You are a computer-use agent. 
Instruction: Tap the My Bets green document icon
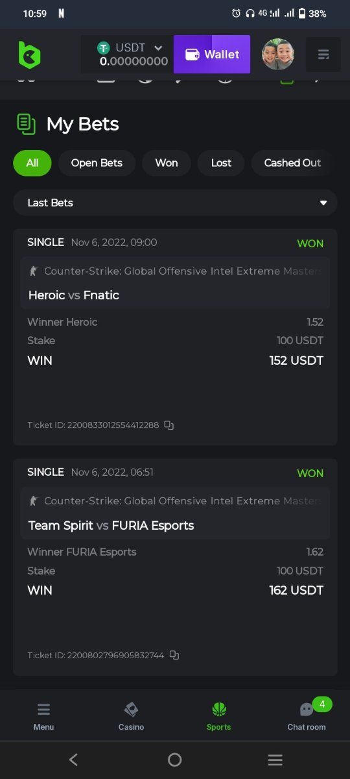click(x=26, y=124)
